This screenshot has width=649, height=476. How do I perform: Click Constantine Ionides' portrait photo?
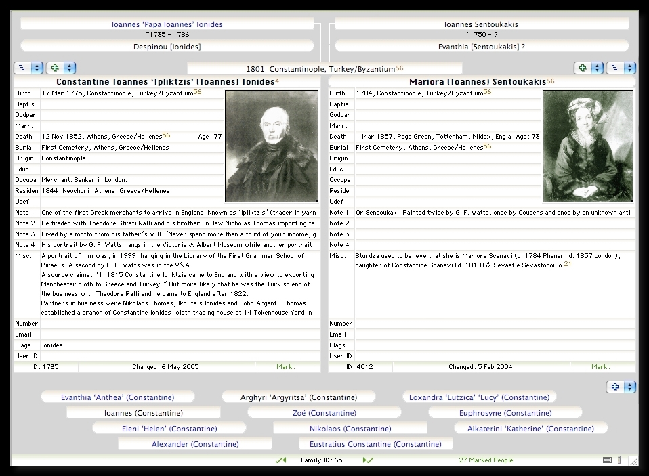271,146
